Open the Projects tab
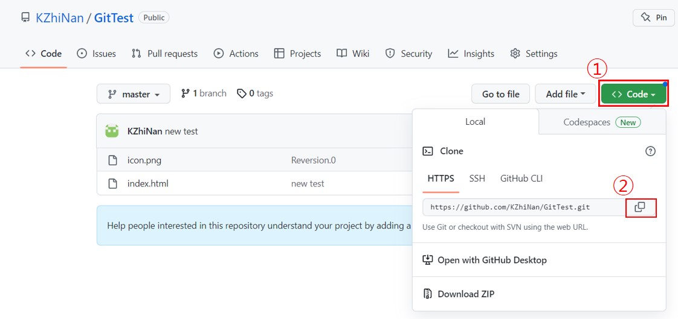This screenshot has width=678, height=319. pos(297,54)
